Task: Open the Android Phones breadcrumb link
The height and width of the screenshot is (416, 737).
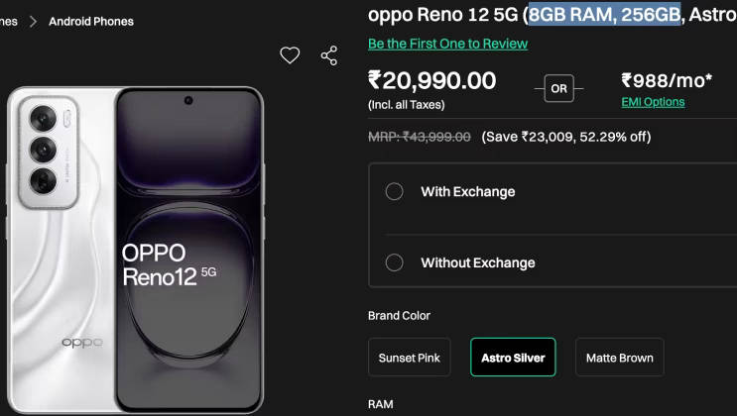Action: coord(91,21)
